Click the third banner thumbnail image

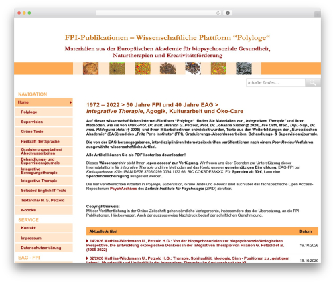pyautogui.click(x=143, y=68)
